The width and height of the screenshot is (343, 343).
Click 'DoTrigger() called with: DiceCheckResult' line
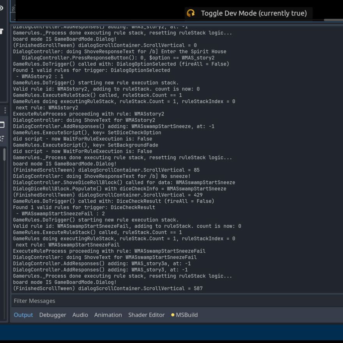(113, 201)
